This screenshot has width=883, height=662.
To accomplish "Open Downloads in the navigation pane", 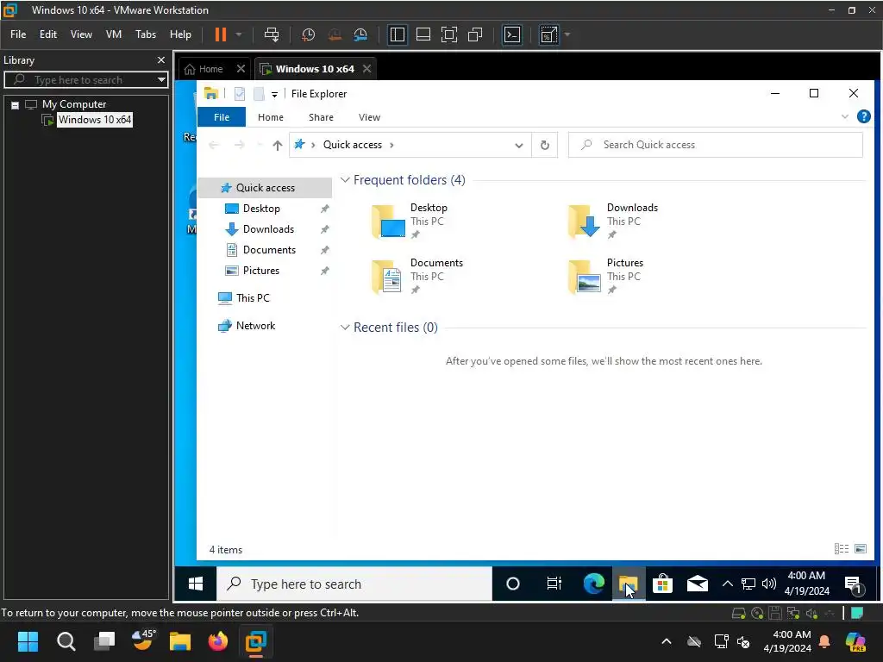I will tap(268, 229).
